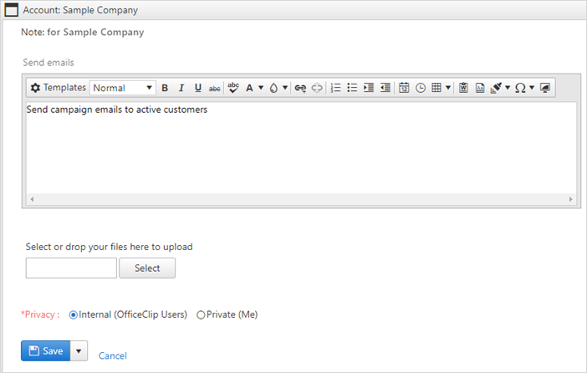Expand the background color dropdown arrow

(x=285, y=88)
